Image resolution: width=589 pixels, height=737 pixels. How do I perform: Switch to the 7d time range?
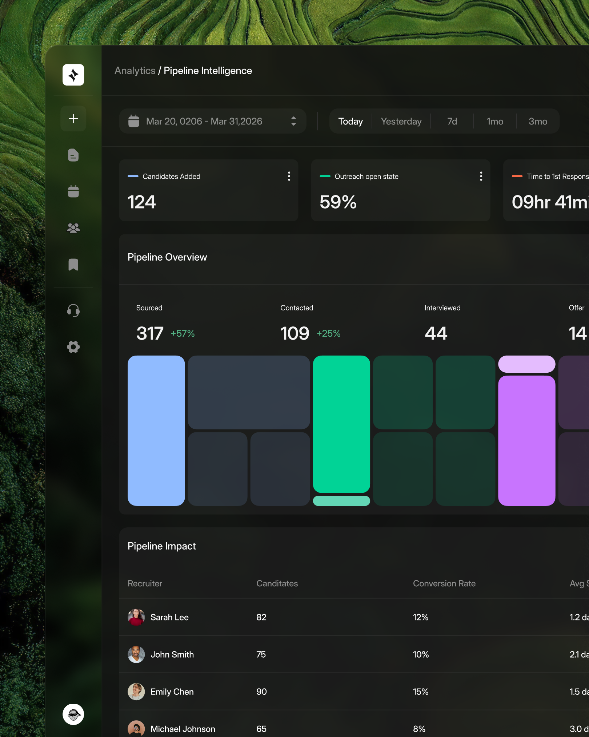coord(452,121)
